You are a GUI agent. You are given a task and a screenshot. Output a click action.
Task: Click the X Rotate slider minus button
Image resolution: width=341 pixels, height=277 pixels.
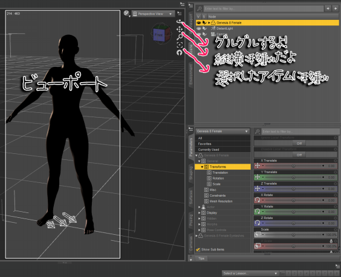[x=263, y=200]
